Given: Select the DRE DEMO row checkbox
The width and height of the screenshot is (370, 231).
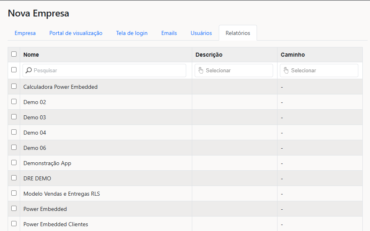Looking at the screenshot, I should (14, 178).
